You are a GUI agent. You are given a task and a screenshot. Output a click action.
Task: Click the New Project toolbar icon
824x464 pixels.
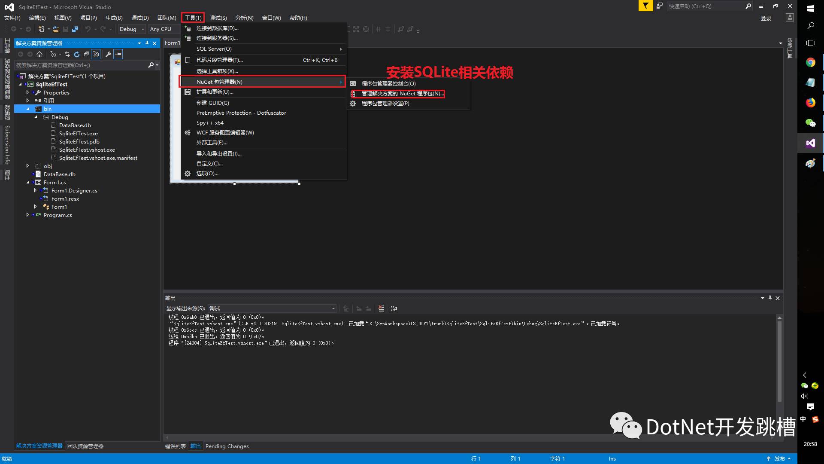[x=42, y=29]
